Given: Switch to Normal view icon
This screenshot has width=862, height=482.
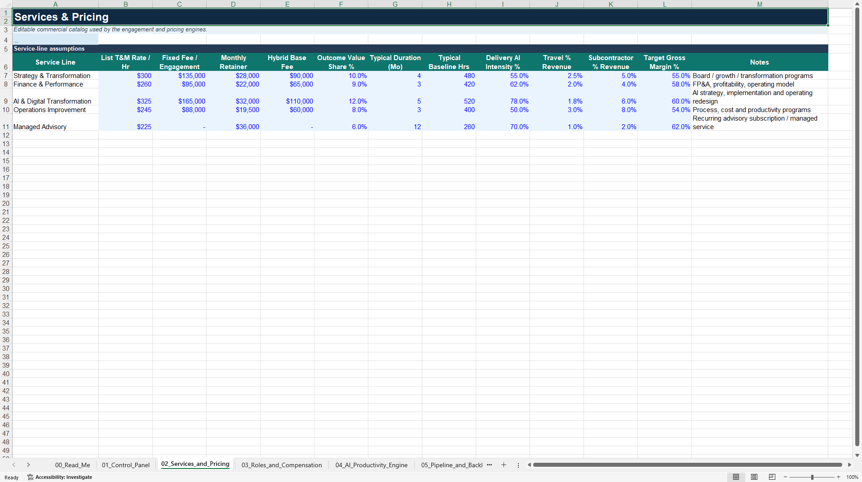Looking at the screenshot, I should 736,477.
